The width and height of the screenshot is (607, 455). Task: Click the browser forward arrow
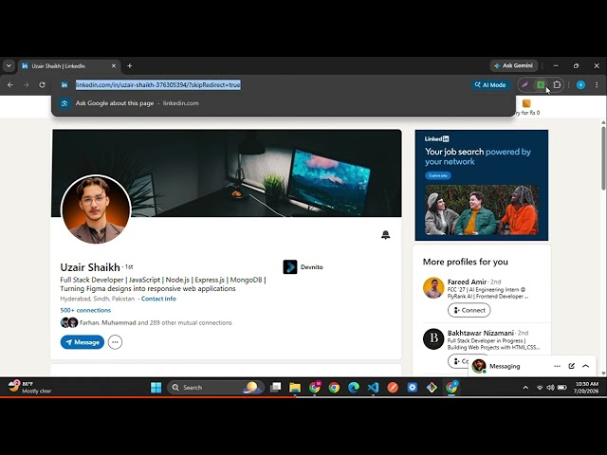pyautogui.click(x=26, y=84)
